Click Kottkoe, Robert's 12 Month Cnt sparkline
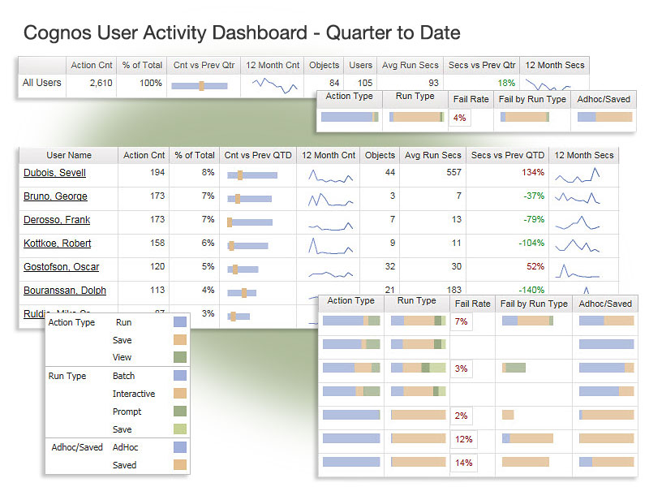This screenshot has width=649, height=487. 330,246
